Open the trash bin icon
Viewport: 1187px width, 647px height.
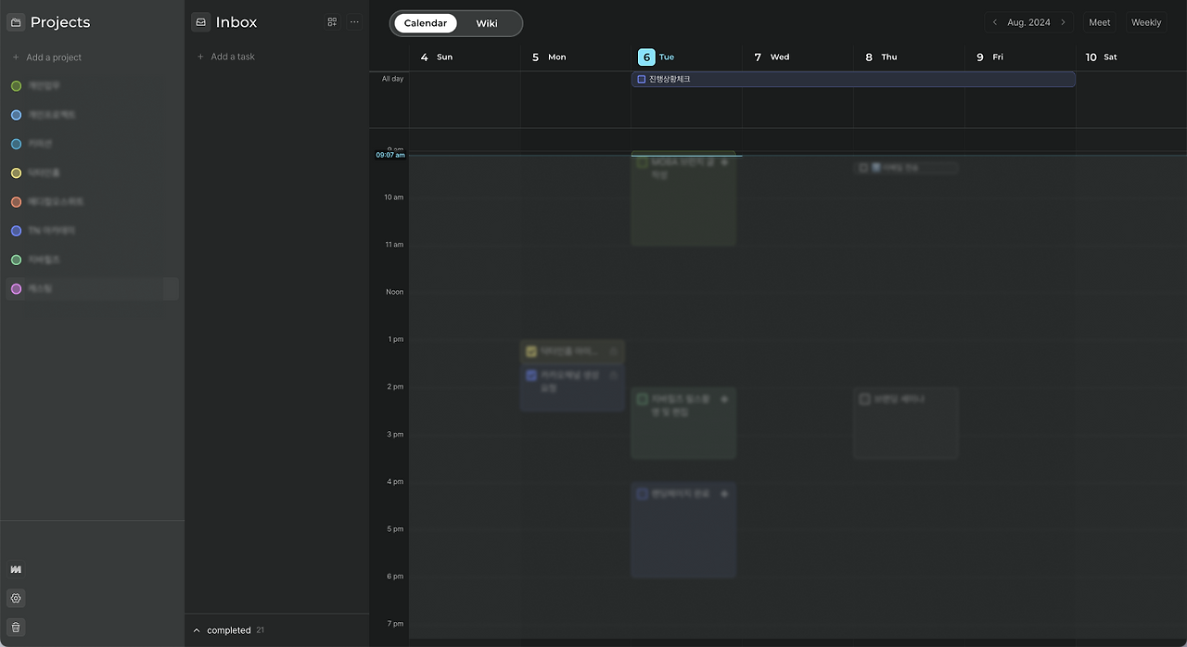(16, 628)
